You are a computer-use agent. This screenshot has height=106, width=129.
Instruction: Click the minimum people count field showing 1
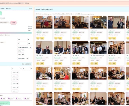(x=16, y=69)
